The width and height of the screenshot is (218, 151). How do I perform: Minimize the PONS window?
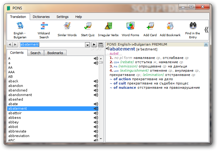[x=183, y=7]
